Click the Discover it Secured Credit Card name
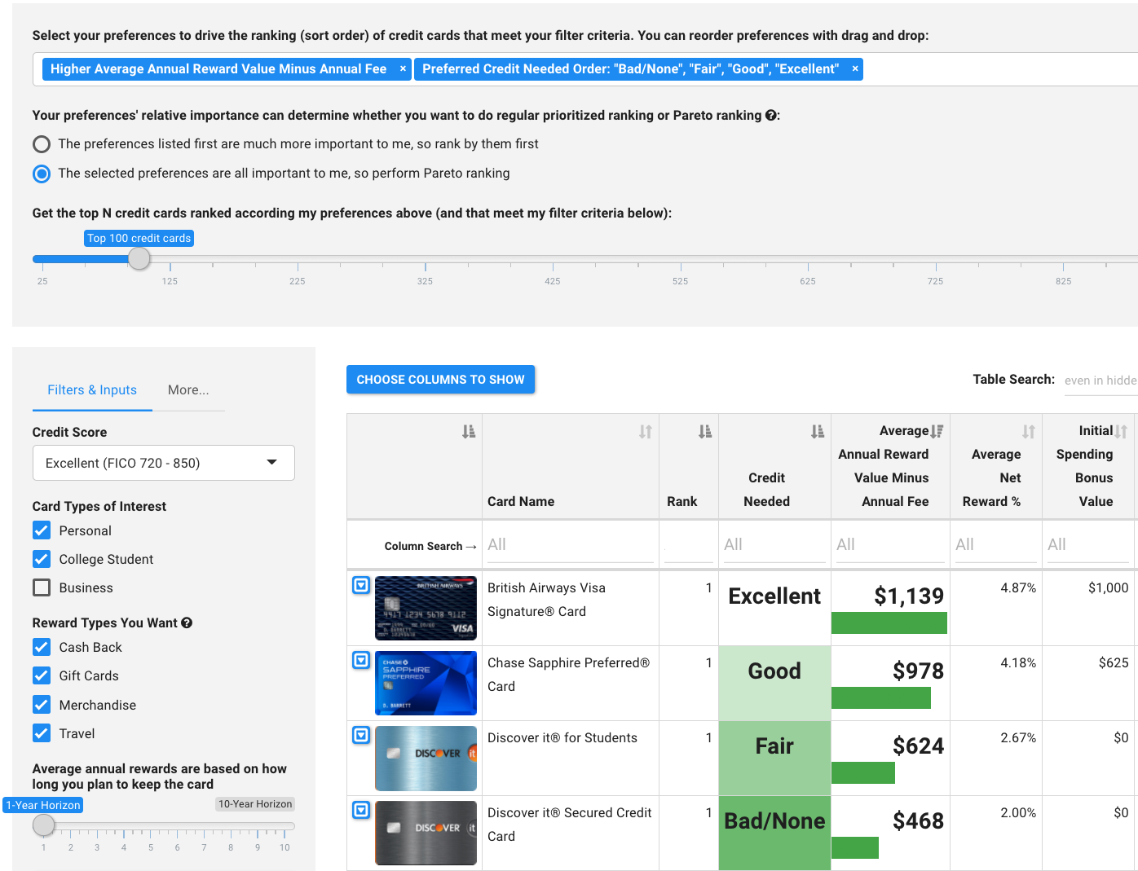 point(569,825)
